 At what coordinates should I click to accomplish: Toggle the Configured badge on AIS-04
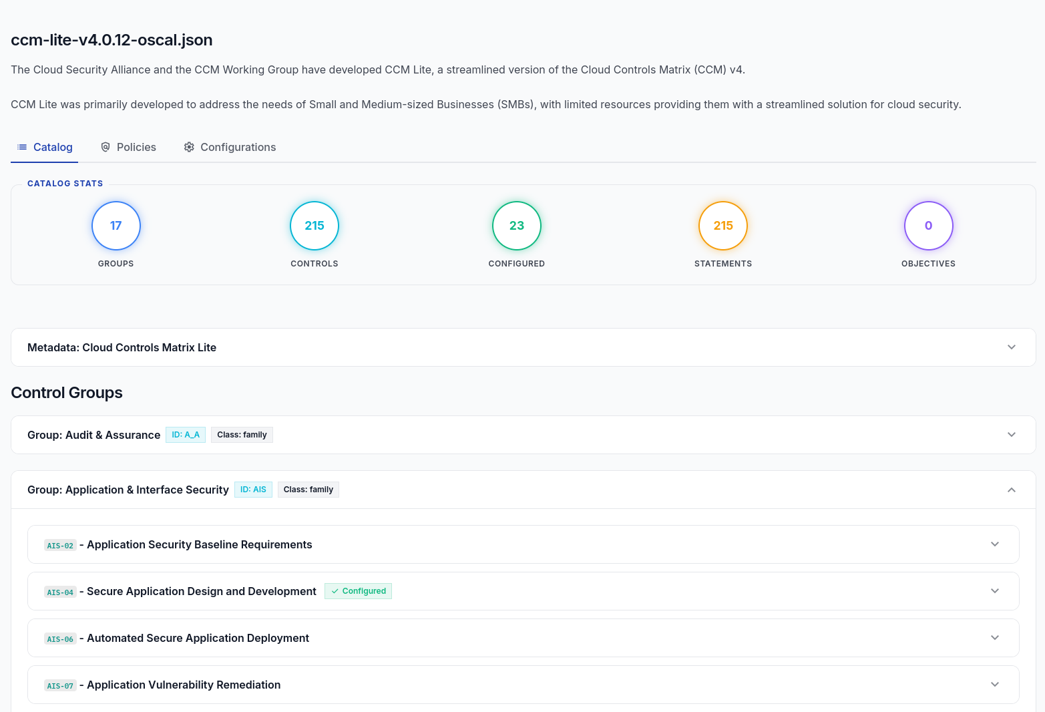pyautogui.click(x=358, y=590)
